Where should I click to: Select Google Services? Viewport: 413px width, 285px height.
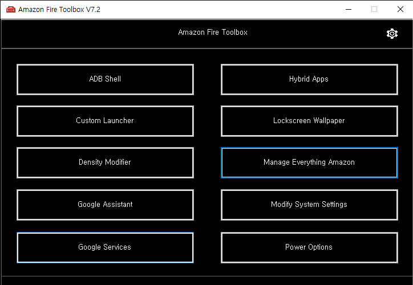[105, 247]
